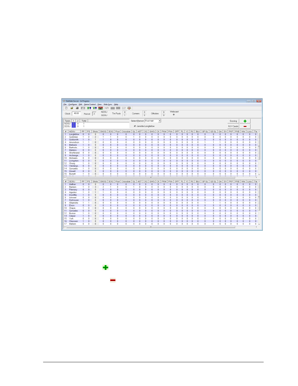Click NDSU horizontal scrollbar
The width and height of the screenshot is (298, 386).
[151, 177]
